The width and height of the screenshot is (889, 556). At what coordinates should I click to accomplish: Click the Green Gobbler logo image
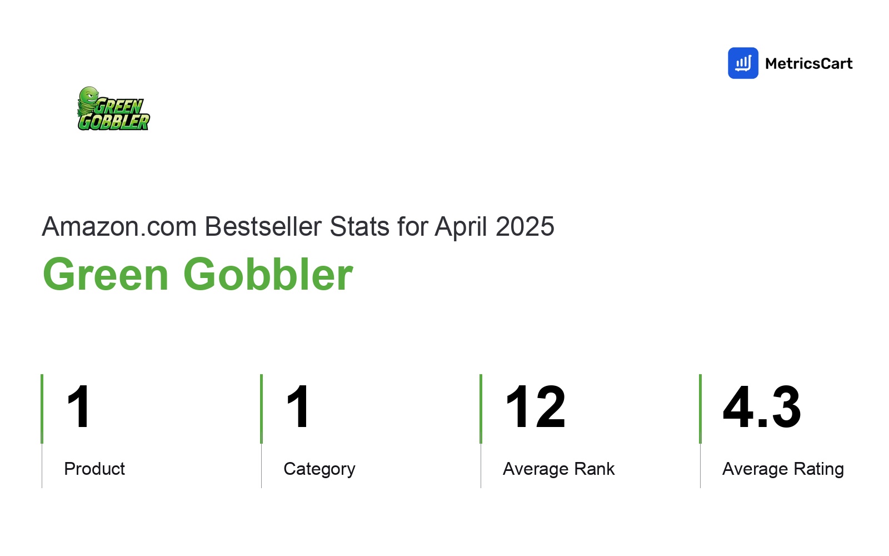(113, 108)
